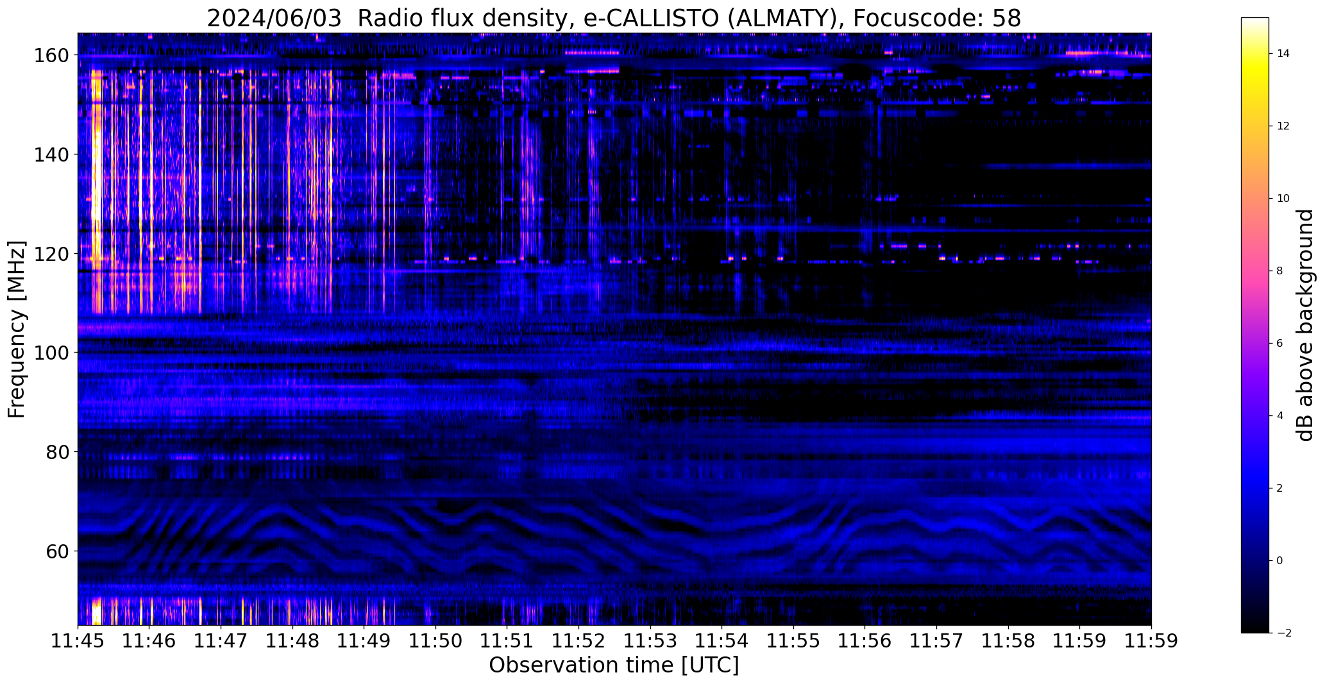Click the 11:56 time tick label
Image resolution: width=1325 pixels, height=684 pixels.
point(865,641)
